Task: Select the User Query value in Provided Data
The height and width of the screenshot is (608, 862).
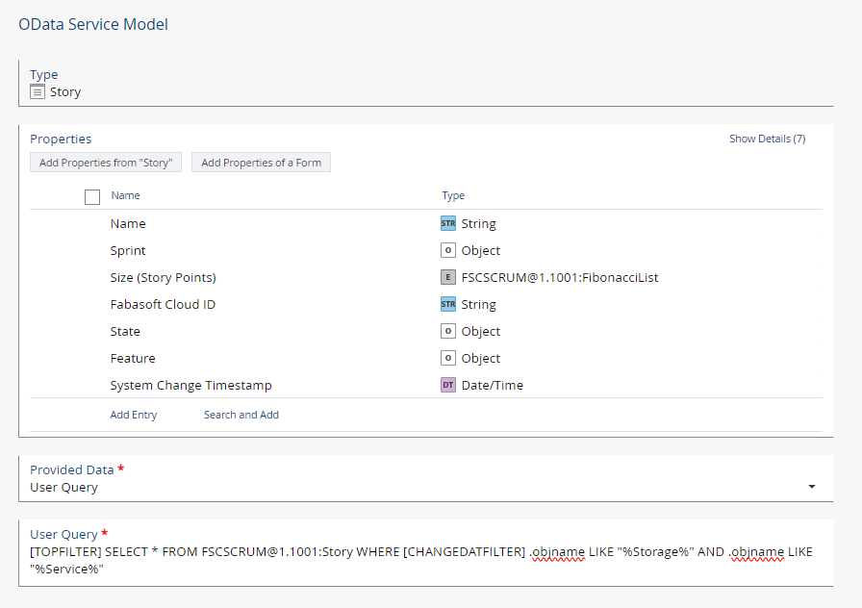Action: pos(63,488)
